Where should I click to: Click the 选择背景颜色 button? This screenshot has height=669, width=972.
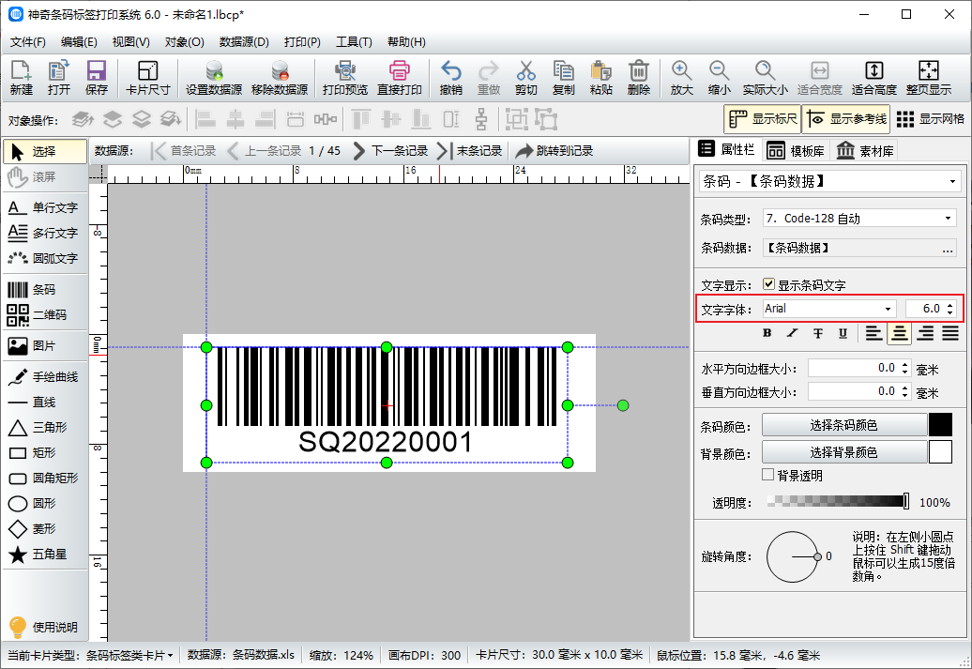pyautogui.click(x=843, y=451)
